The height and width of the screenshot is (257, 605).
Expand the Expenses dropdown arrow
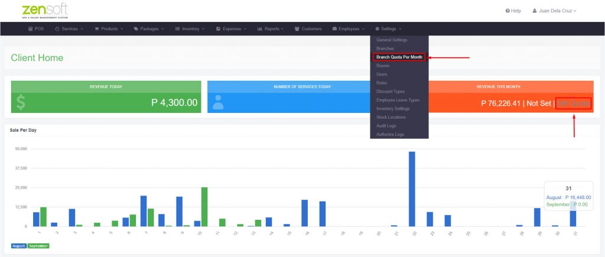(x=245, y=29)
